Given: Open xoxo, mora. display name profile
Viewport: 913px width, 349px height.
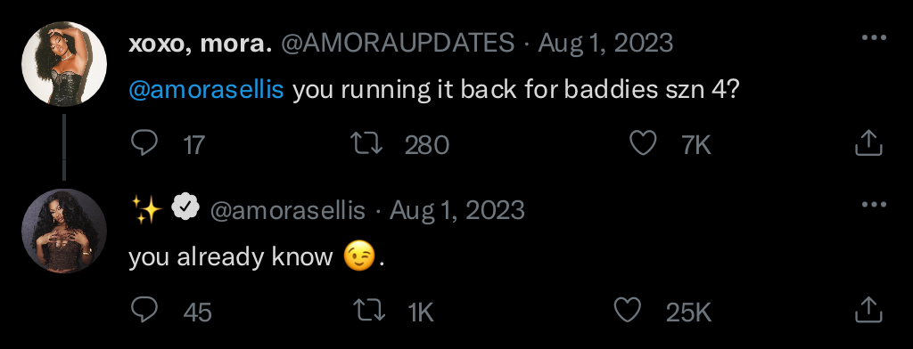Looking at the screenshot, I should 201,44.
